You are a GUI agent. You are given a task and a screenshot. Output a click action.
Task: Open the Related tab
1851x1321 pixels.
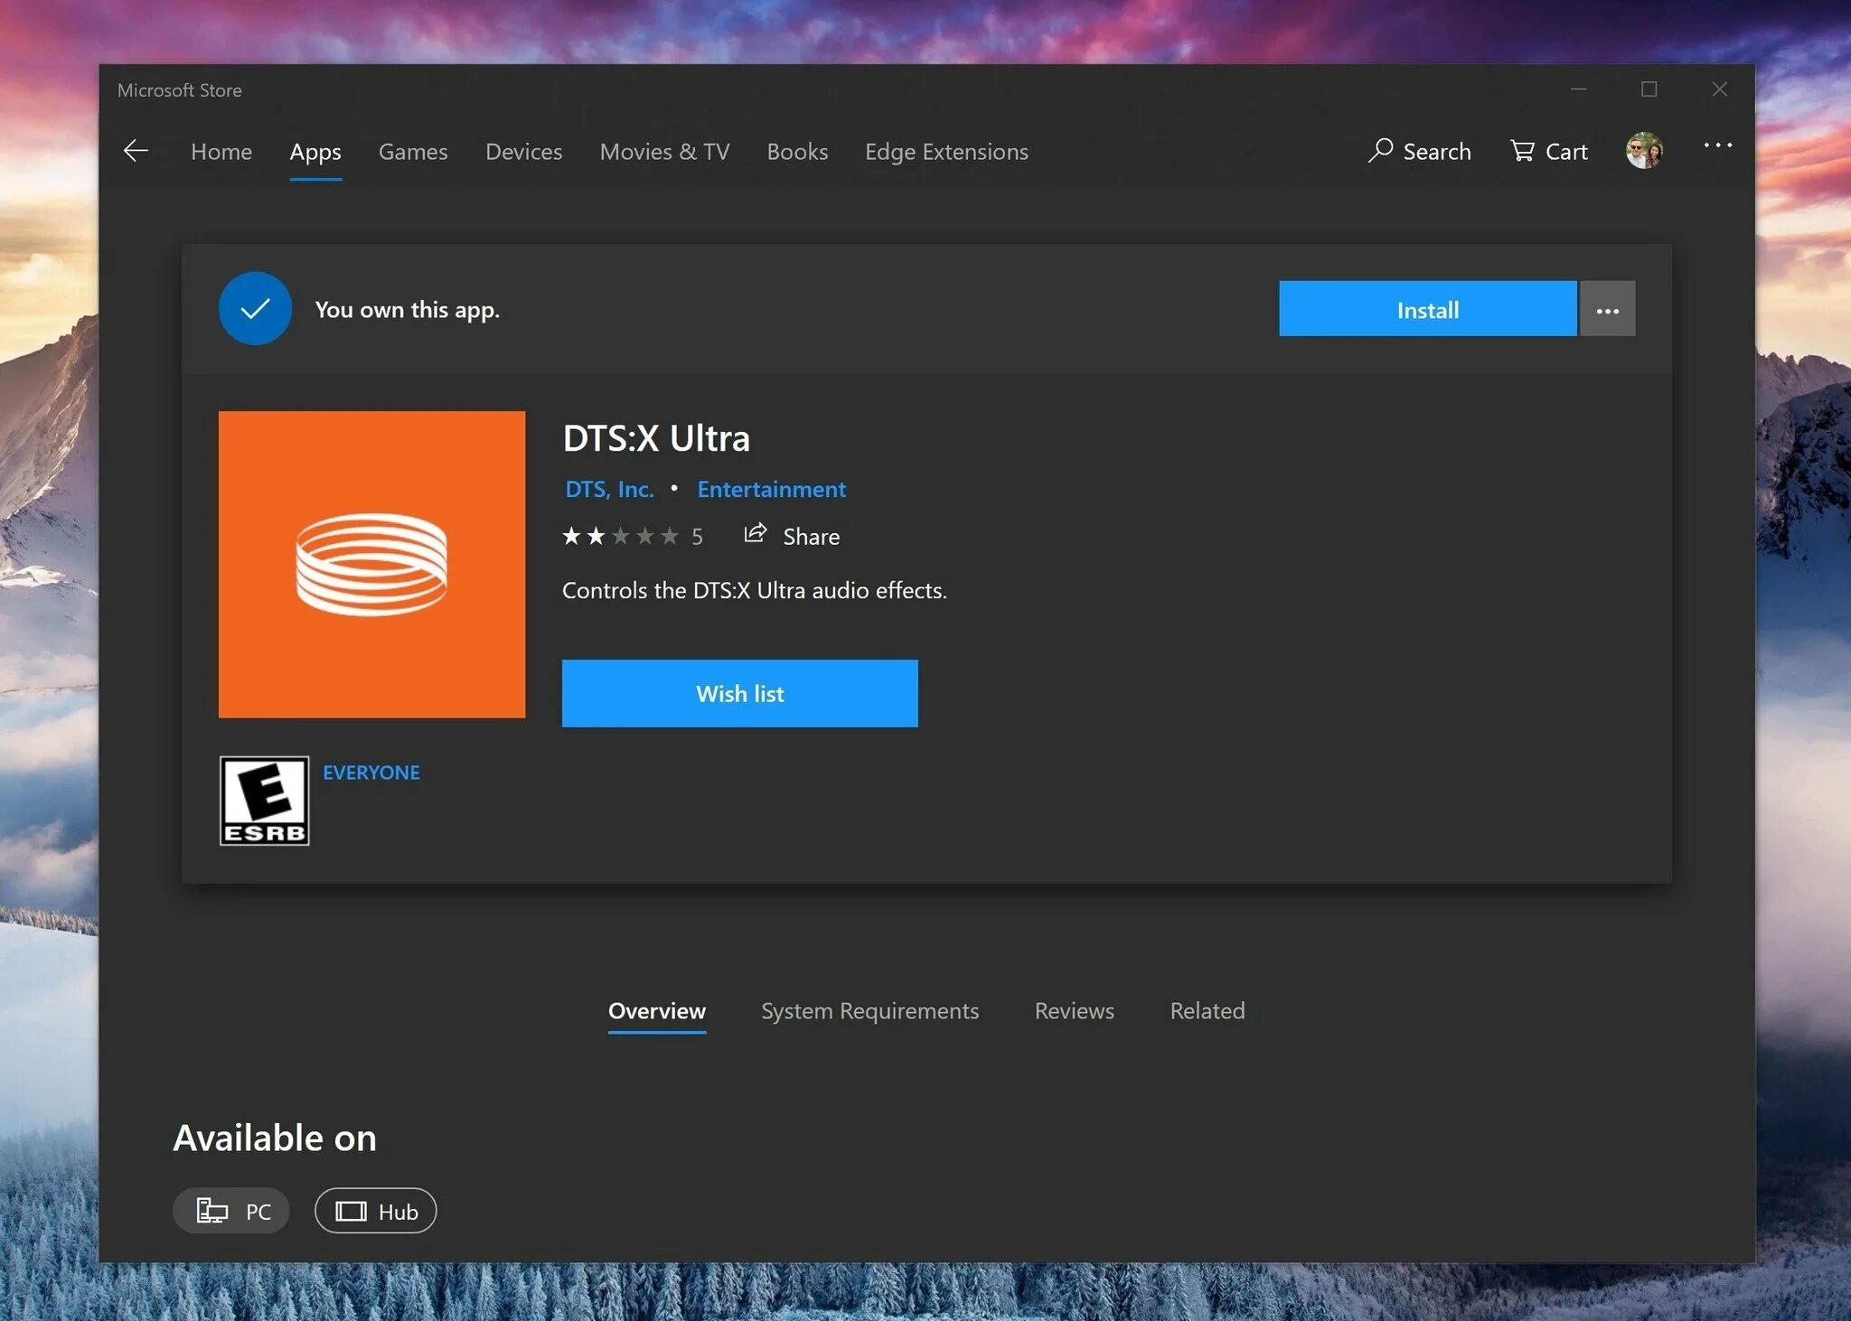click(1207, 1011)
